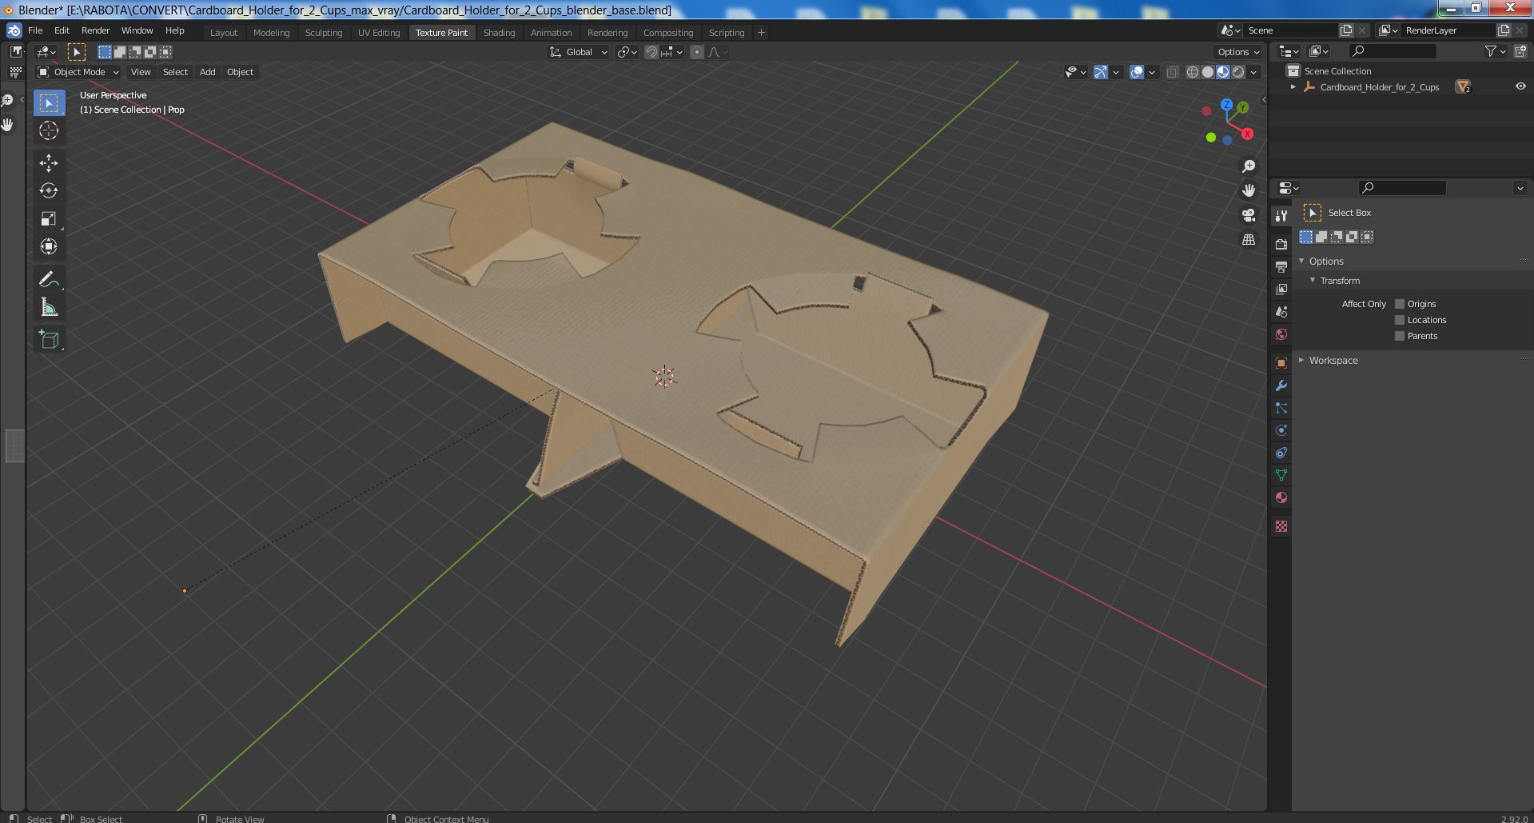Open the viewport Options dropdown

(1238, 52)
